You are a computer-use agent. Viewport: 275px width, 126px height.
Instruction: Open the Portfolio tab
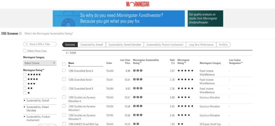coord(223,45)
